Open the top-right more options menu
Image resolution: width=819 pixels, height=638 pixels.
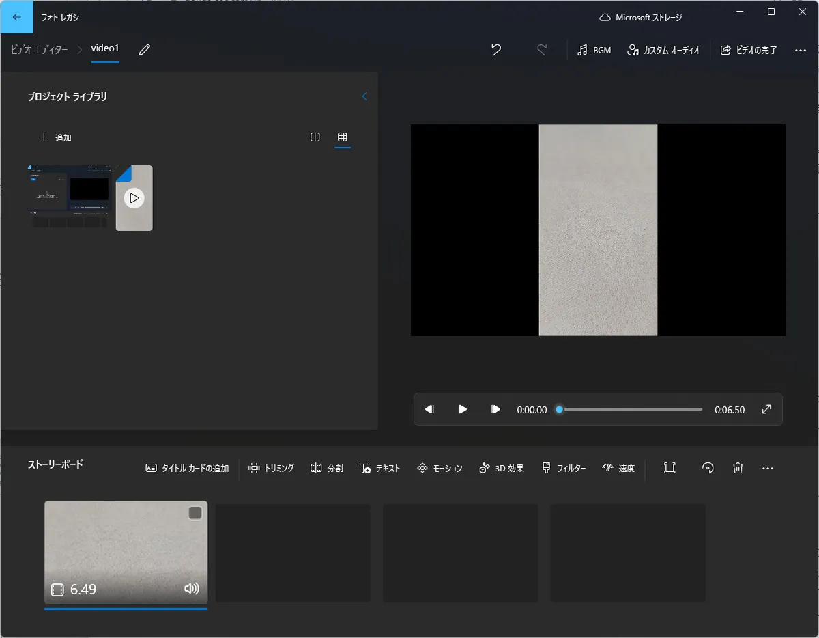click(x=801, y=50)
